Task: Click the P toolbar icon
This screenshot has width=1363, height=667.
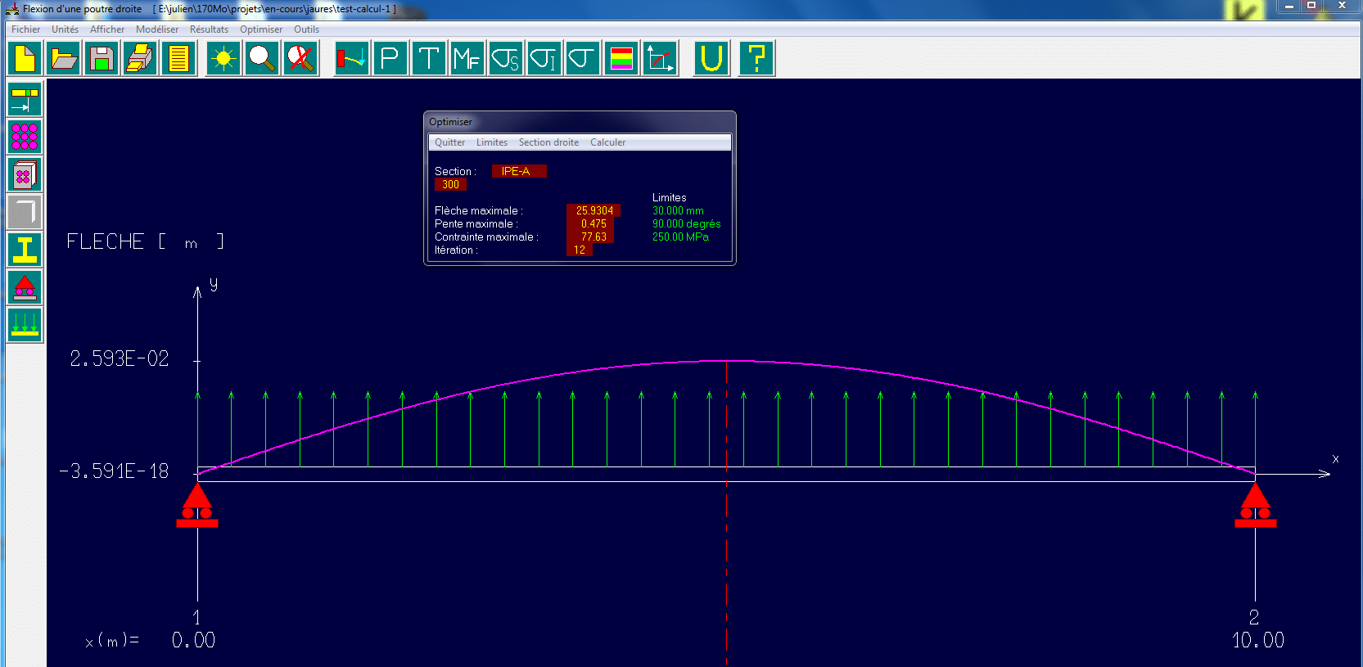Action: [390, 59]
